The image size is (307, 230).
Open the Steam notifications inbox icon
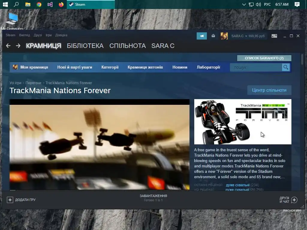pos(213,36)
